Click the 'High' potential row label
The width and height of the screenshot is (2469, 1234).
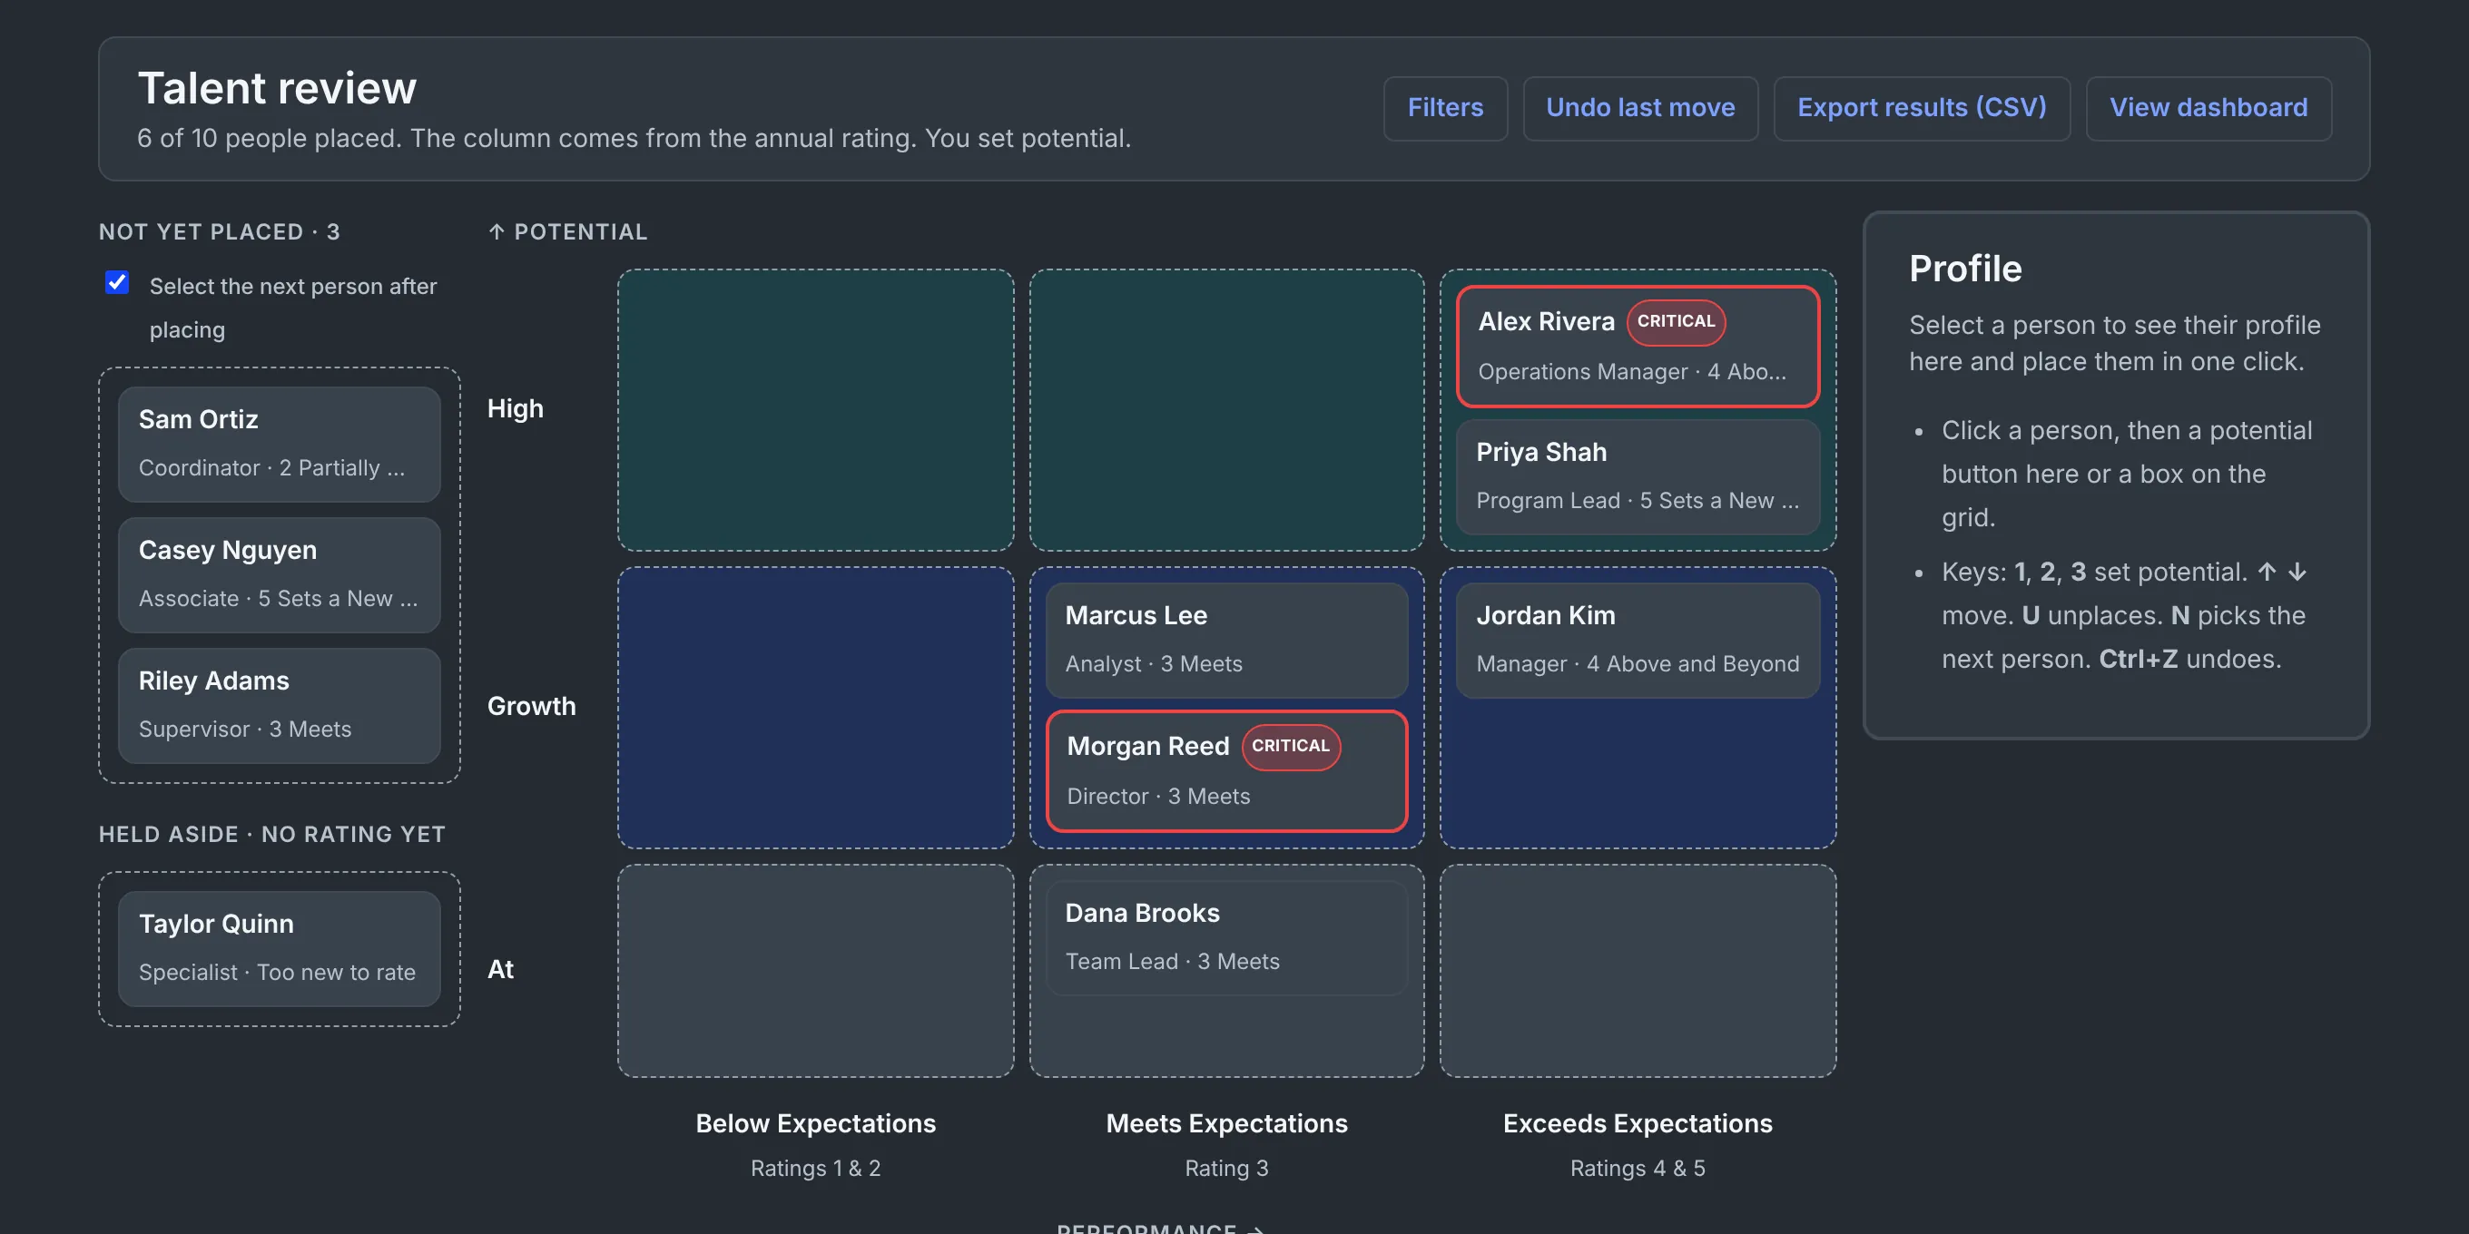click(516, 409)
